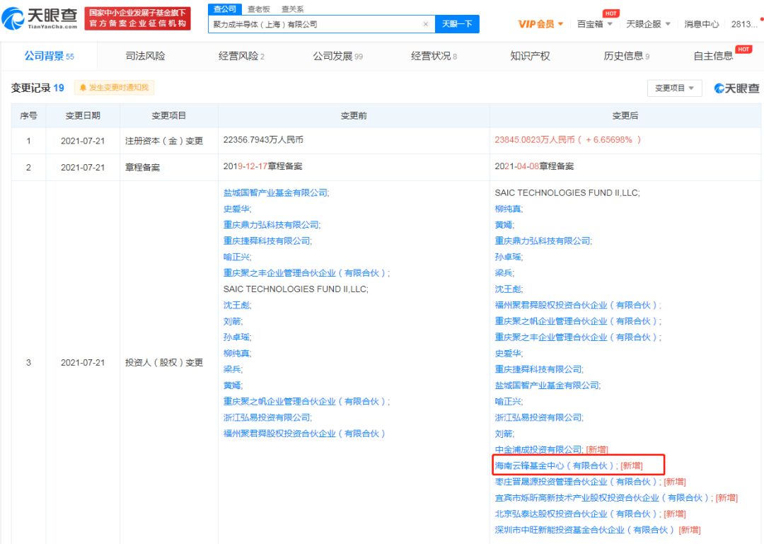The width and height of the screenshot is (764, 544).
Task: Expand the VIP会员 dropdown menu
Action: point(541,24)
